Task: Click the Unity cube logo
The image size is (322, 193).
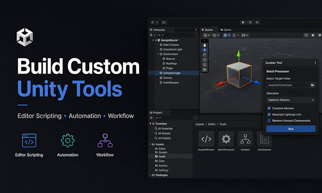Action: pyautogui.click(x=25, y=37)
